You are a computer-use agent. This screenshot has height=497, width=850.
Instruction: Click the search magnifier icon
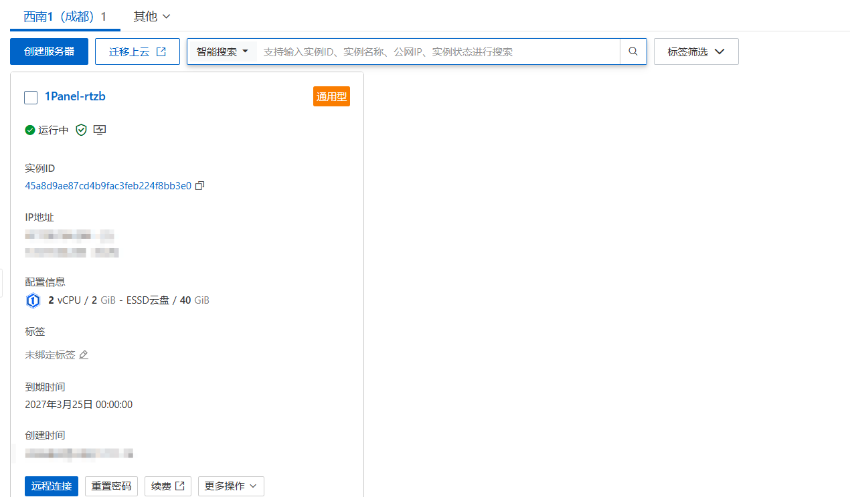click(633, 52)
